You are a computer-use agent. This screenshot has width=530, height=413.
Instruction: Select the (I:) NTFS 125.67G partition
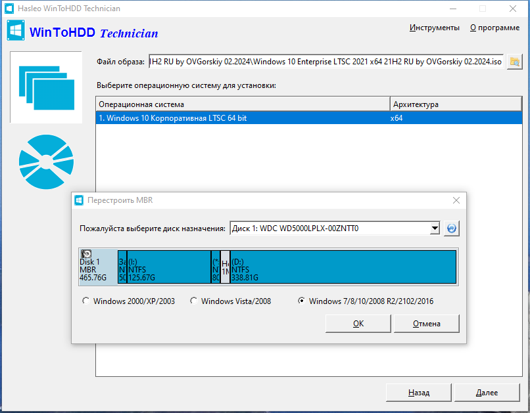169,267
